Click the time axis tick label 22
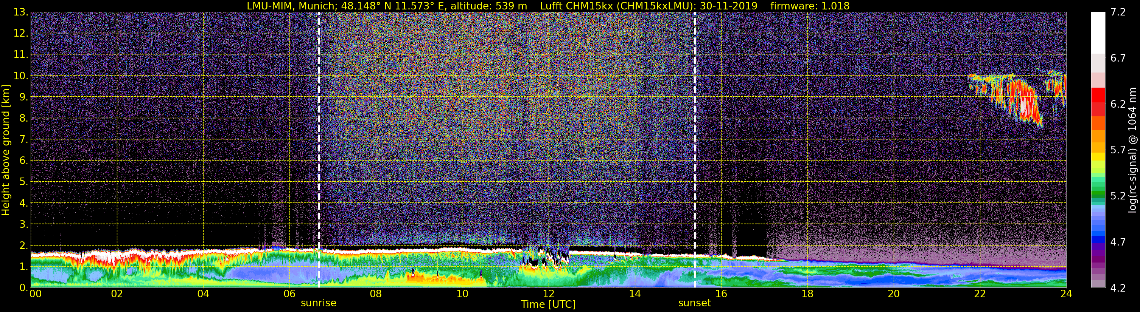 (980, 294)
